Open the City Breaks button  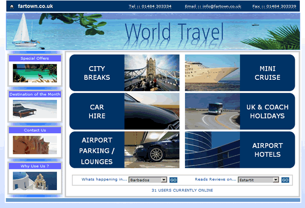click(97, 73)
